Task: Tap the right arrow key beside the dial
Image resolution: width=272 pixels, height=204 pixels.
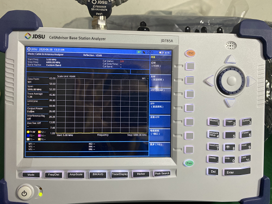Action: (x=251, y=81)
